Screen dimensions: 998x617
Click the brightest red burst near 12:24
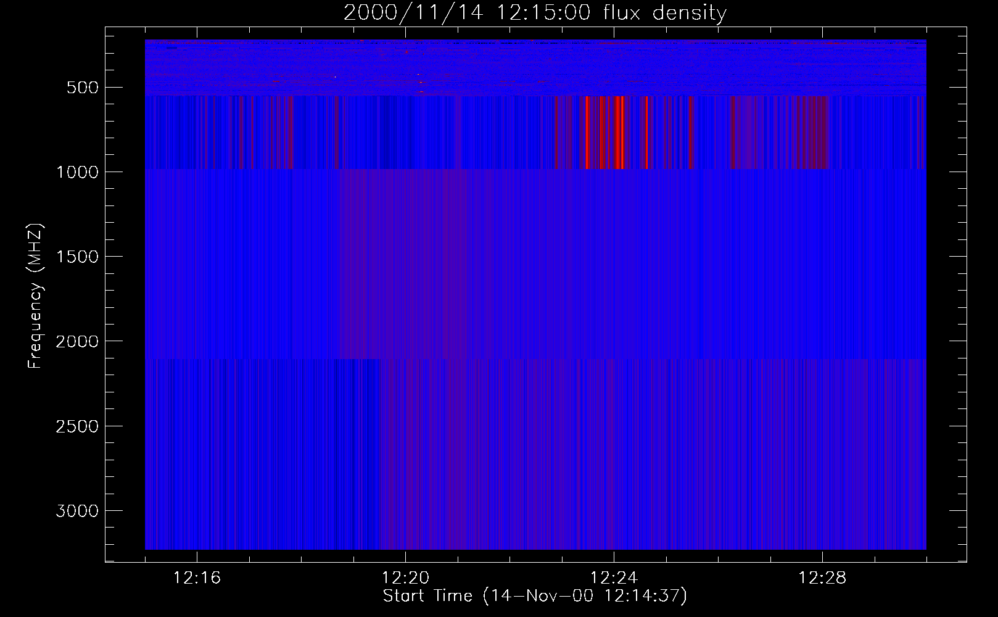pos(619,132)
